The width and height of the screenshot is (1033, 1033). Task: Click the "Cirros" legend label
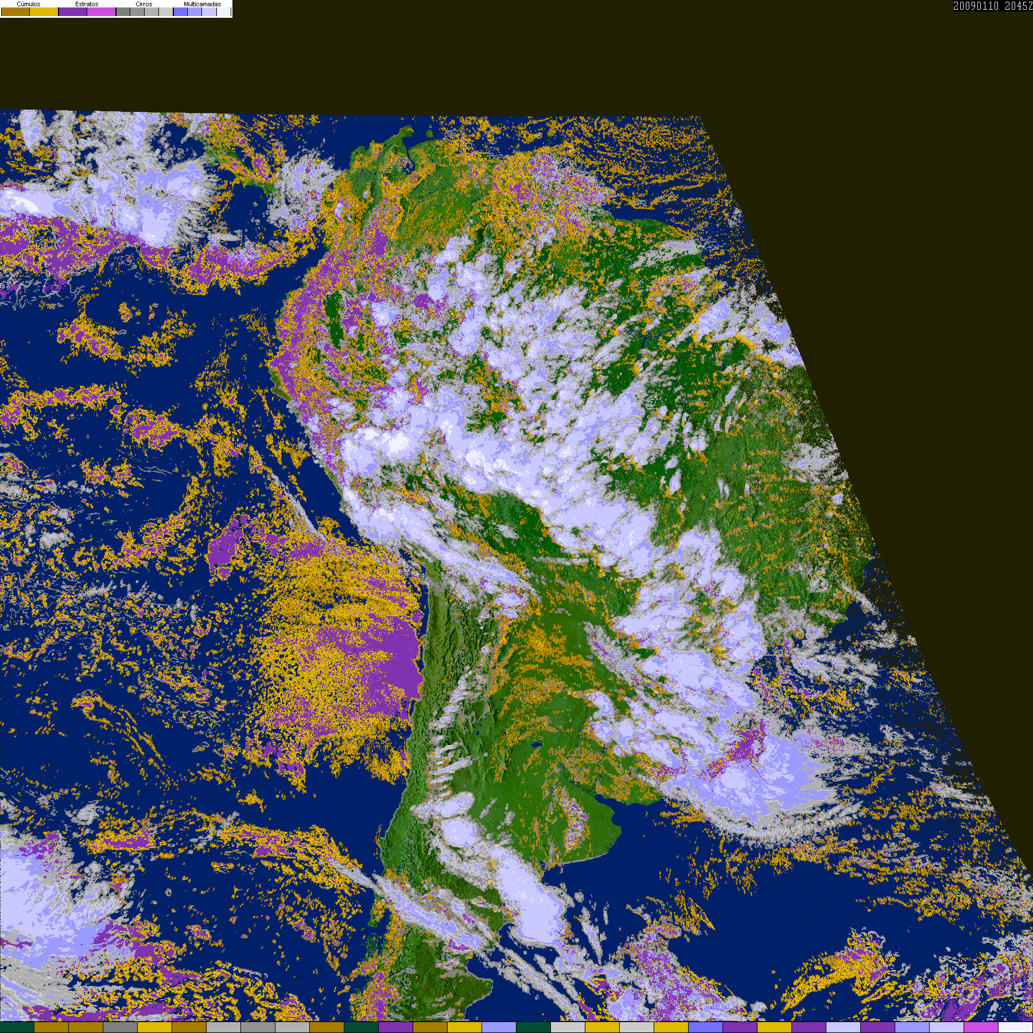point(144,4)
